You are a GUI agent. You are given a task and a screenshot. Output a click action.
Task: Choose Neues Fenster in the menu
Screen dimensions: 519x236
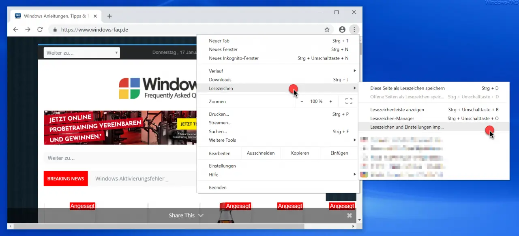click(x=278, y=49)
